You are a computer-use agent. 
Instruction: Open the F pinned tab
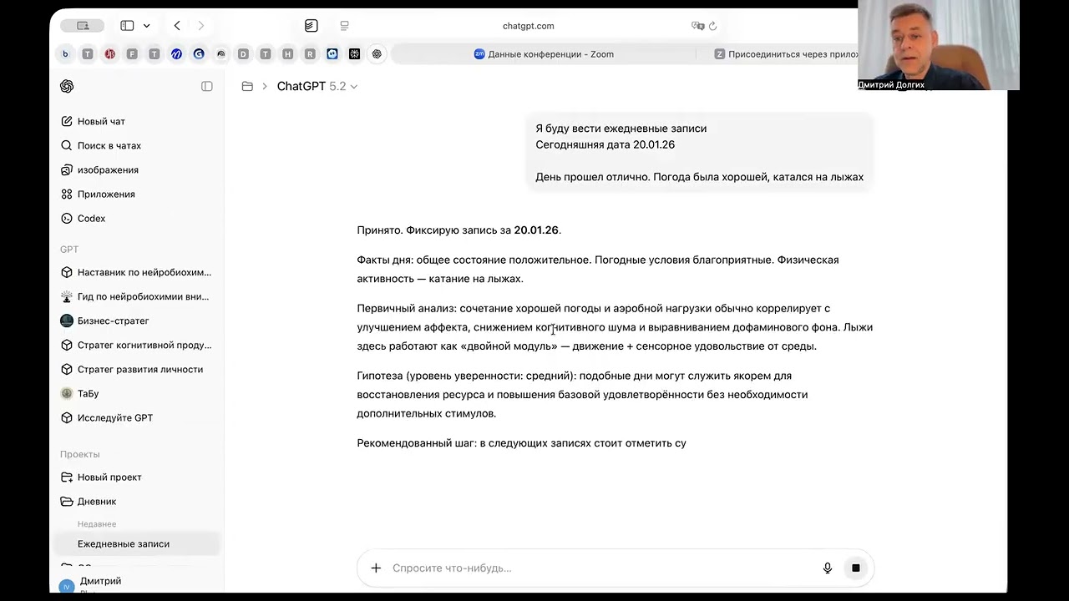(x=132, y=54)
